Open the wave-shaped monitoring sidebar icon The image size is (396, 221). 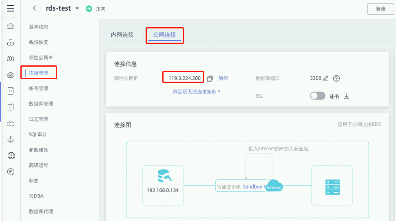pyautogui.click(x=11, y=58)
